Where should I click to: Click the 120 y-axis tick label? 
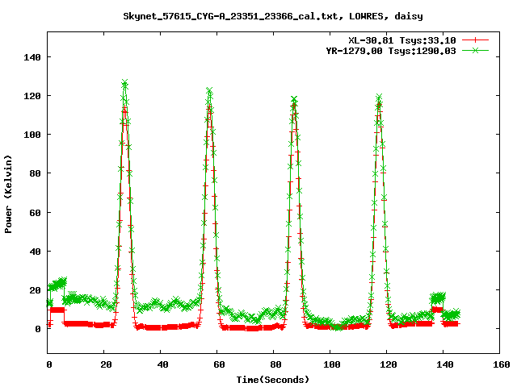[32, 96]
